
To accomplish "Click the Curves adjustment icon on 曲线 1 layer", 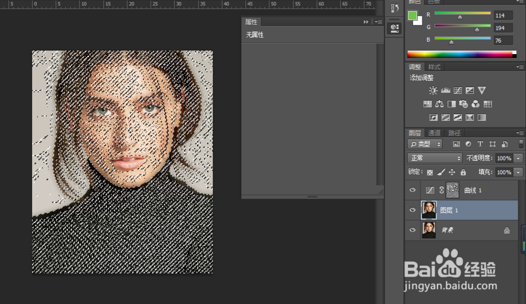I will click(430, 190).
